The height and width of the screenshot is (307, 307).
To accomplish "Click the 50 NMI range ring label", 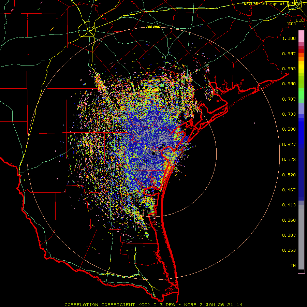I will coord(153,90).
